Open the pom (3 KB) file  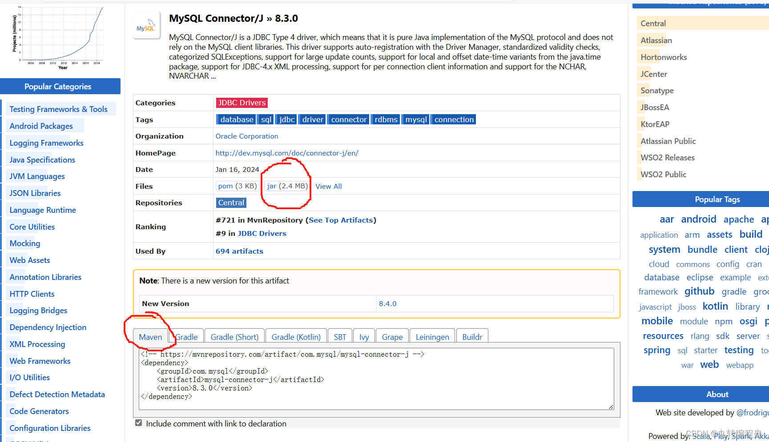(237, 186)
